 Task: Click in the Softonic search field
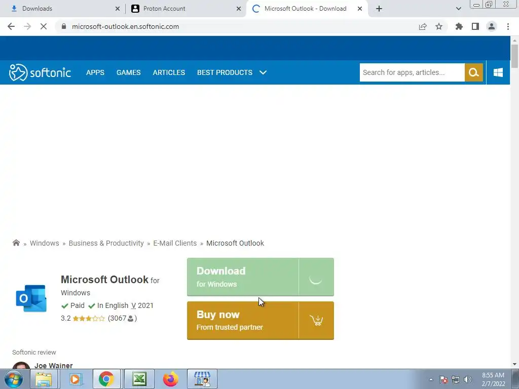[x=412, y=72]
